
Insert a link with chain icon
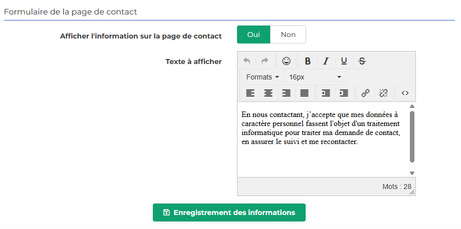365,93
